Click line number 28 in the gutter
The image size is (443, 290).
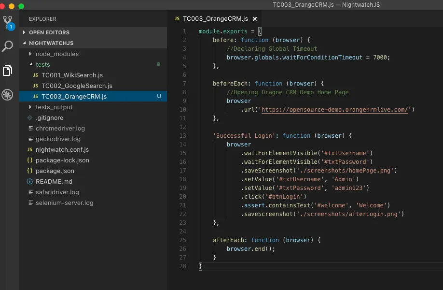(x=183, y=266)
